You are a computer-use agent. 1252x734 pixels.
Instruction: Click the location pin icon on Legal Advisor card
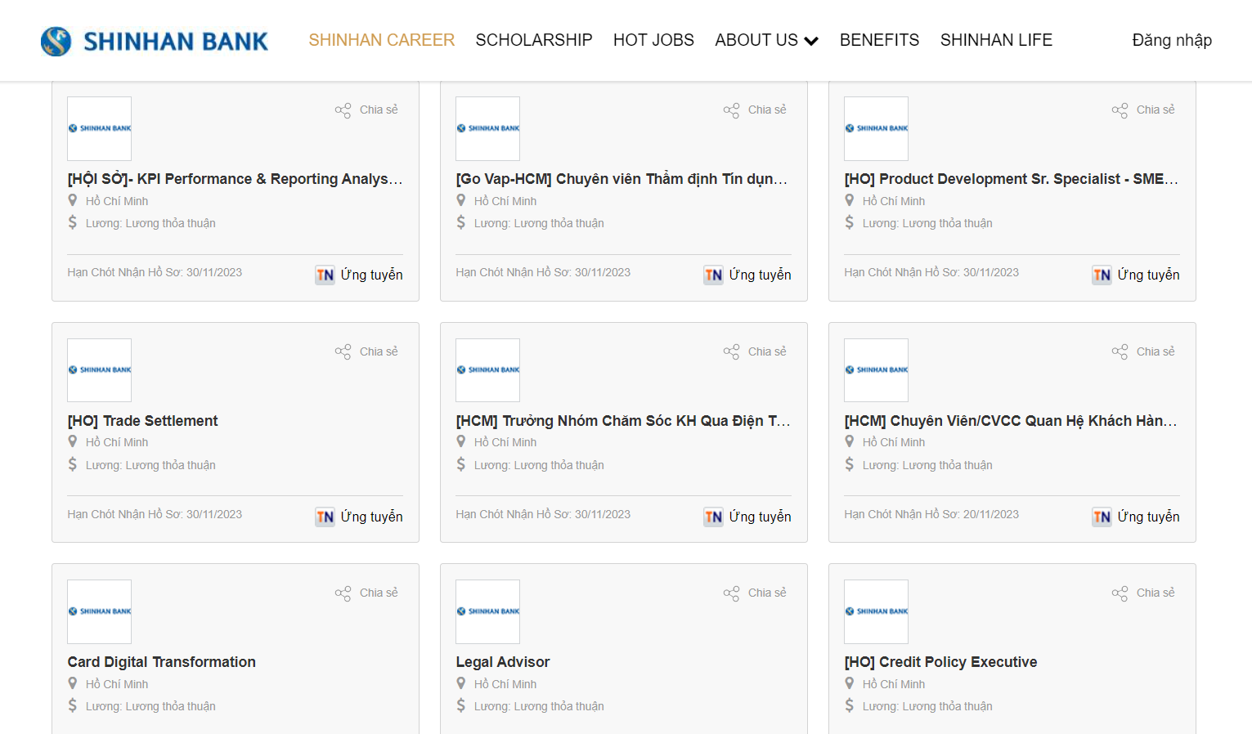point(461,683)
